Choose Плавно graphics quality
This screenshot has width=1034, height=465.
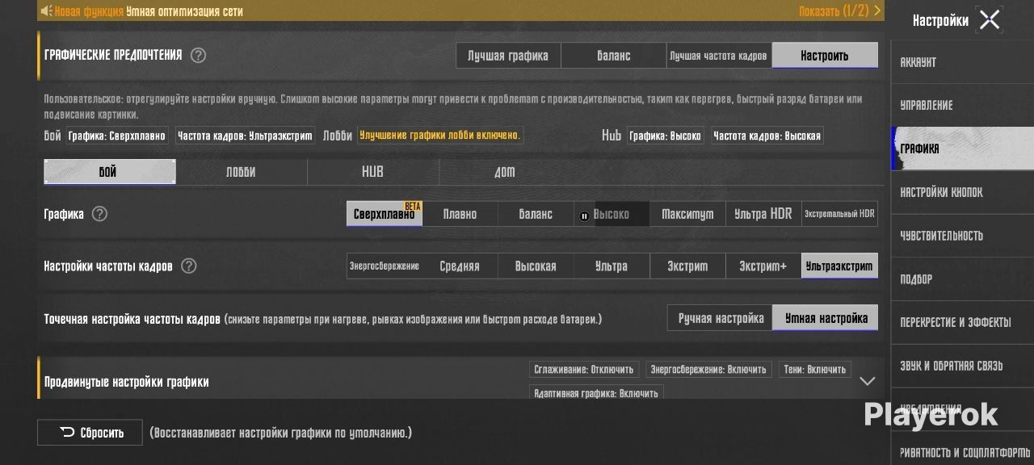click(x=460, y=214)
